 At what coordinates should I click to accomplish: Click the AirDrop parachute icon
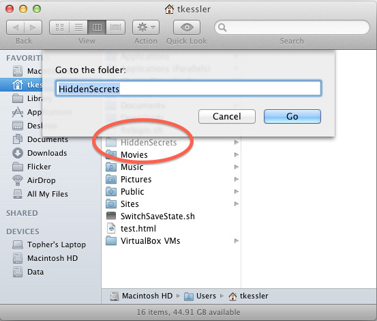click(18, 180)
